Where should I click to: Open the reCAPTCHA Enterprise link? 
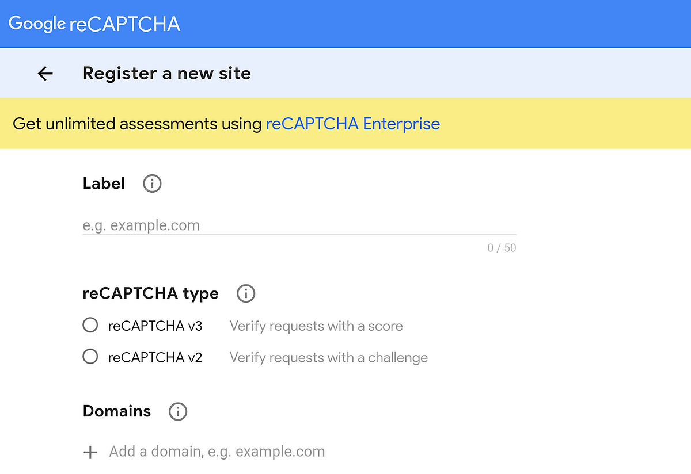pos(352,123)
